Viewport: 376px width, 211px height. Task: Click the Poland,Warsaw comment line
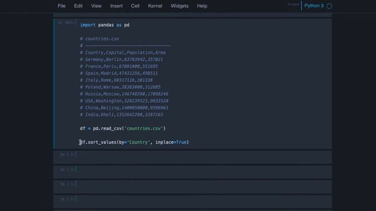click(120, 87)
